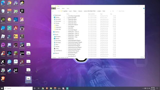The width and height of the screenshot is (160, 90).
Task: Open the Voicemeeter Banana shortcut
Action: (9, 12)
